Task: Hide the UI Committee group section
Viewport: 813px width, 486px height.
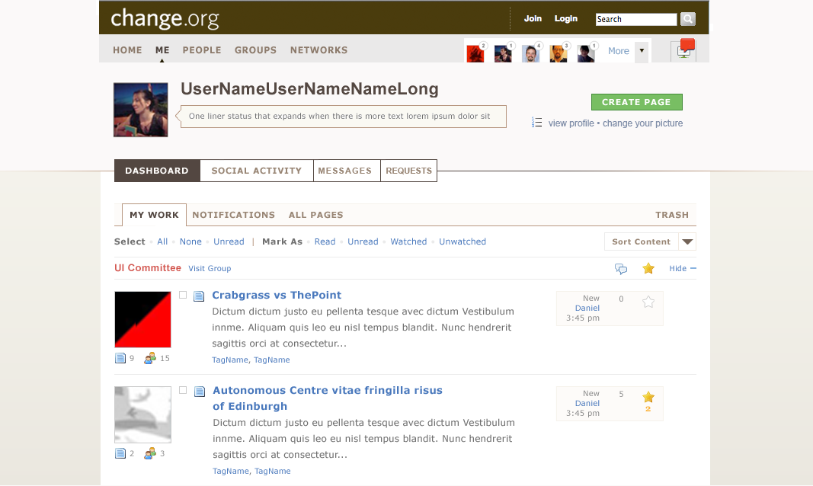Action: point(683,268)
